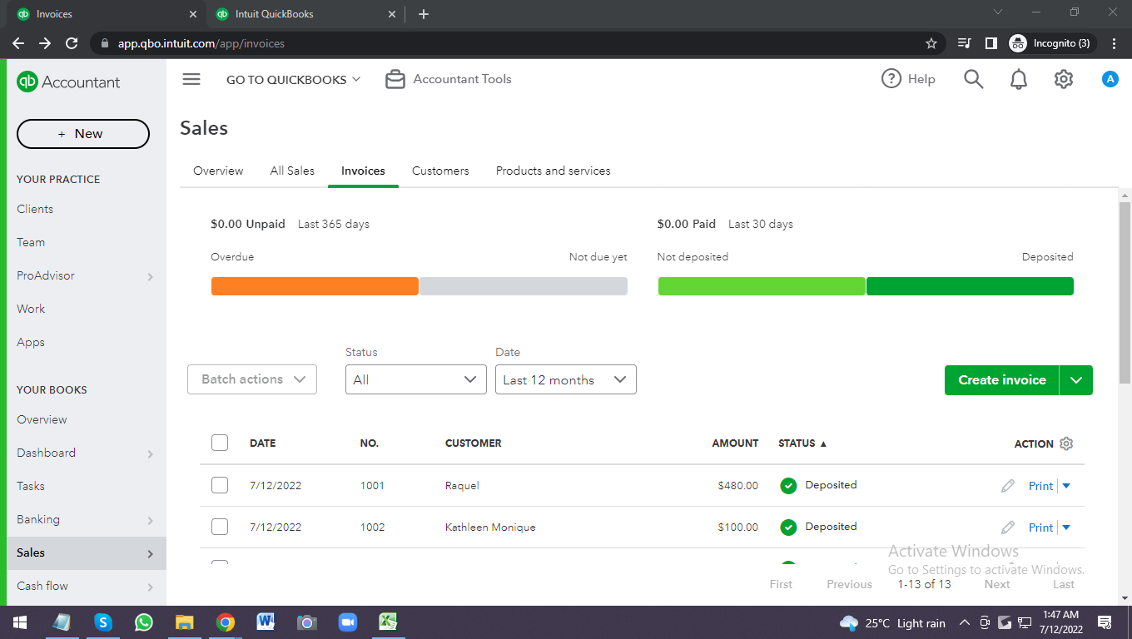Switch to the Customers tab

click(440, 171)
